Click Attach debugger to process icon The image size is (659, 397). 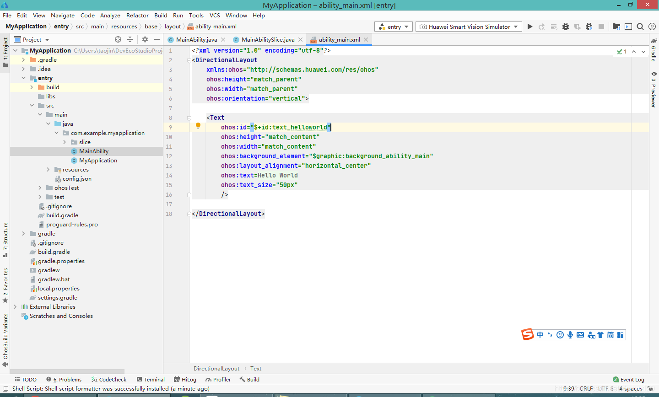[x=589, y=27]
